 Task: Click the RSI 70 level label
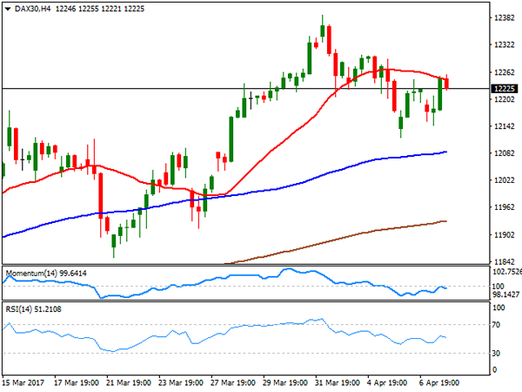click(x=496, y=325)
